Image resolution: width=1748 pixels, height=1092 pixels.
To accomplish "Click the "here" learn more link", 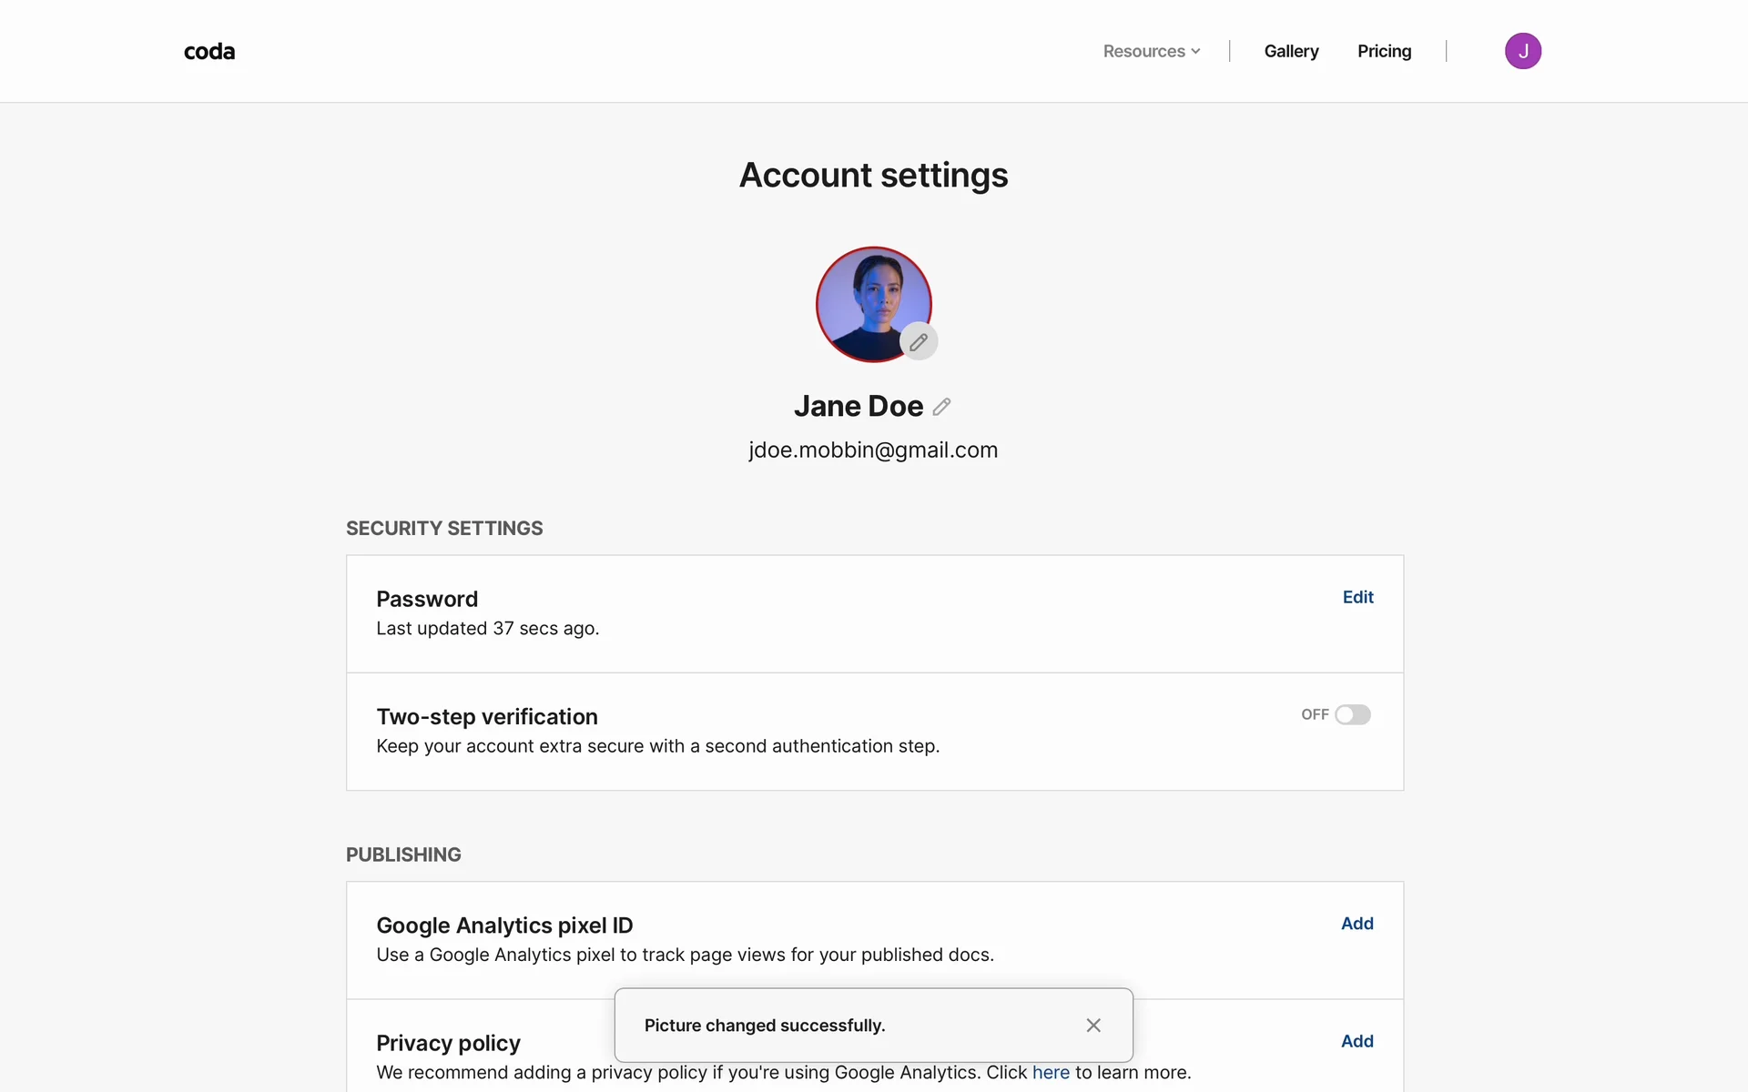I will coord(1051,1073).
